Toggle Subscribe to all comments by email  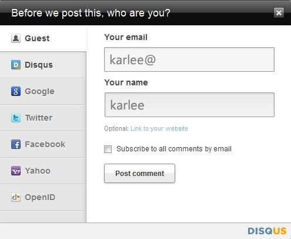pos(108,149)
